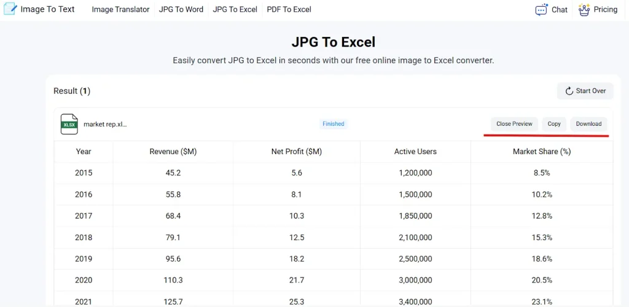The height and width of the screenshot is (307, 629).
Task: Select the 2018 Active Users cell
Action: click(415, 238)
